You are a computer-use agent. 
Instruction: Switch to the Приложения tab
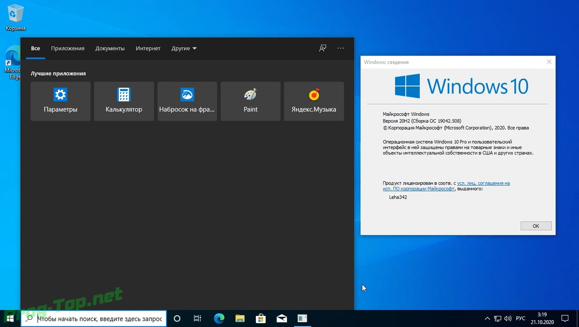pyautogui.click(x=68, y=48)
